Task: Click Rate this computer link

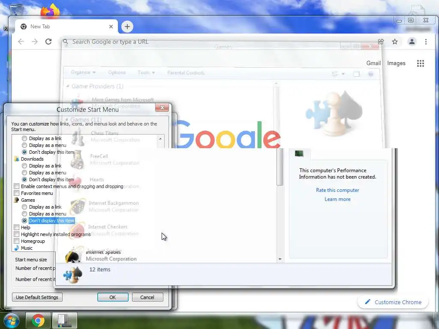Action: (x=337, y=190)
